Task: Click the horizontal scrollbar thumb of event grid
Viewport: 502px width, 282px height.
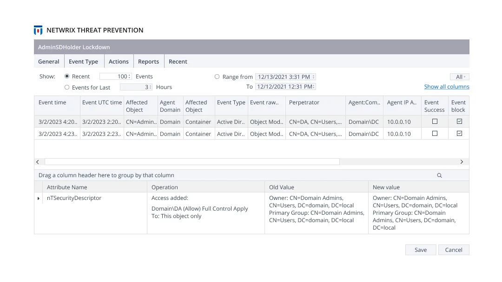Action: pyautogui.click(x=192, y=162)
